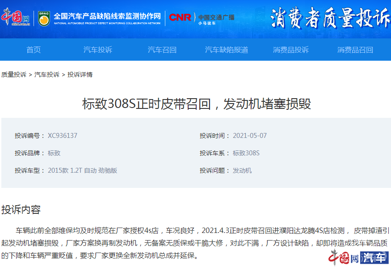Click the complaint body paragraph starting 车辆此前全部维保

[x=195, y=243]
